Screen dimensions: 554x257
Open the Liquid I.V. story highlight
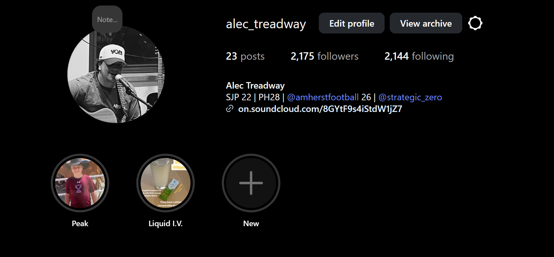(166, 183)
